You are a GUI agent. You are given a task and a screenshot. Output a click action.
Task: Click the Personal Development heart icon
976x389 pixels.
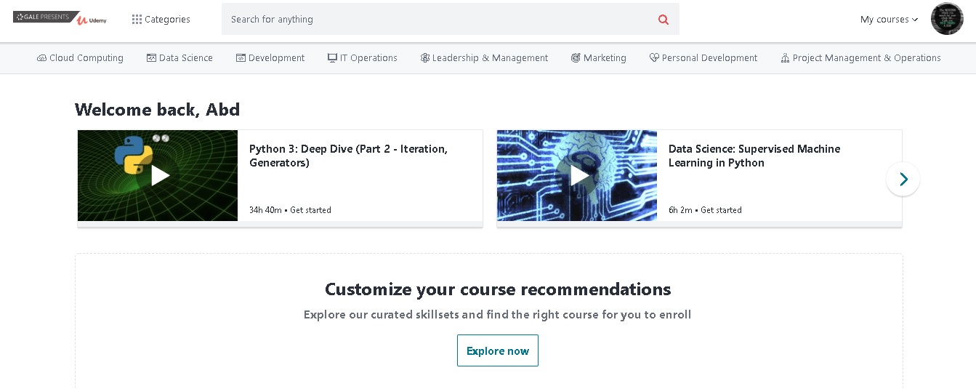[654, 58]
